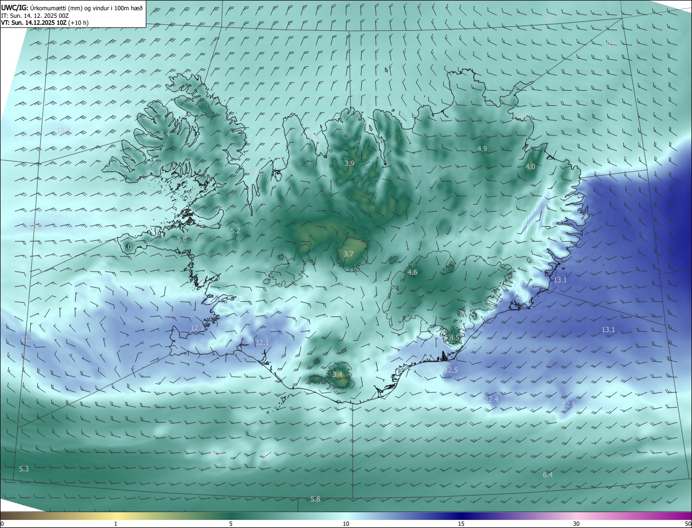Select the valid time line 'VT: Sun. 14.12.2025 10Z (+10 h)'
Viewport: 692px width, 528px height.
pyautogui.click(x=45, y=23)
